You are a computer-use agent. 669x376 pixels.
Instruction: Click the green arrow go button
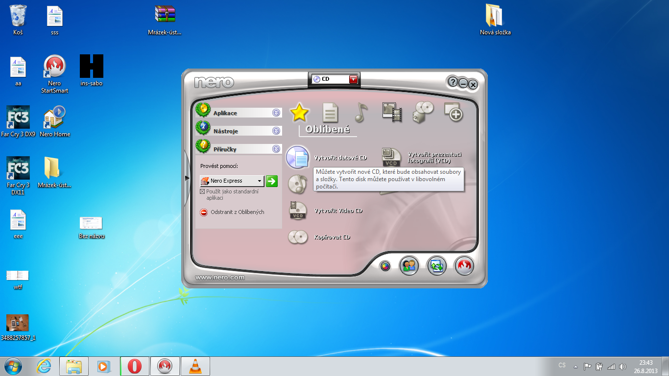click(272, 181)
